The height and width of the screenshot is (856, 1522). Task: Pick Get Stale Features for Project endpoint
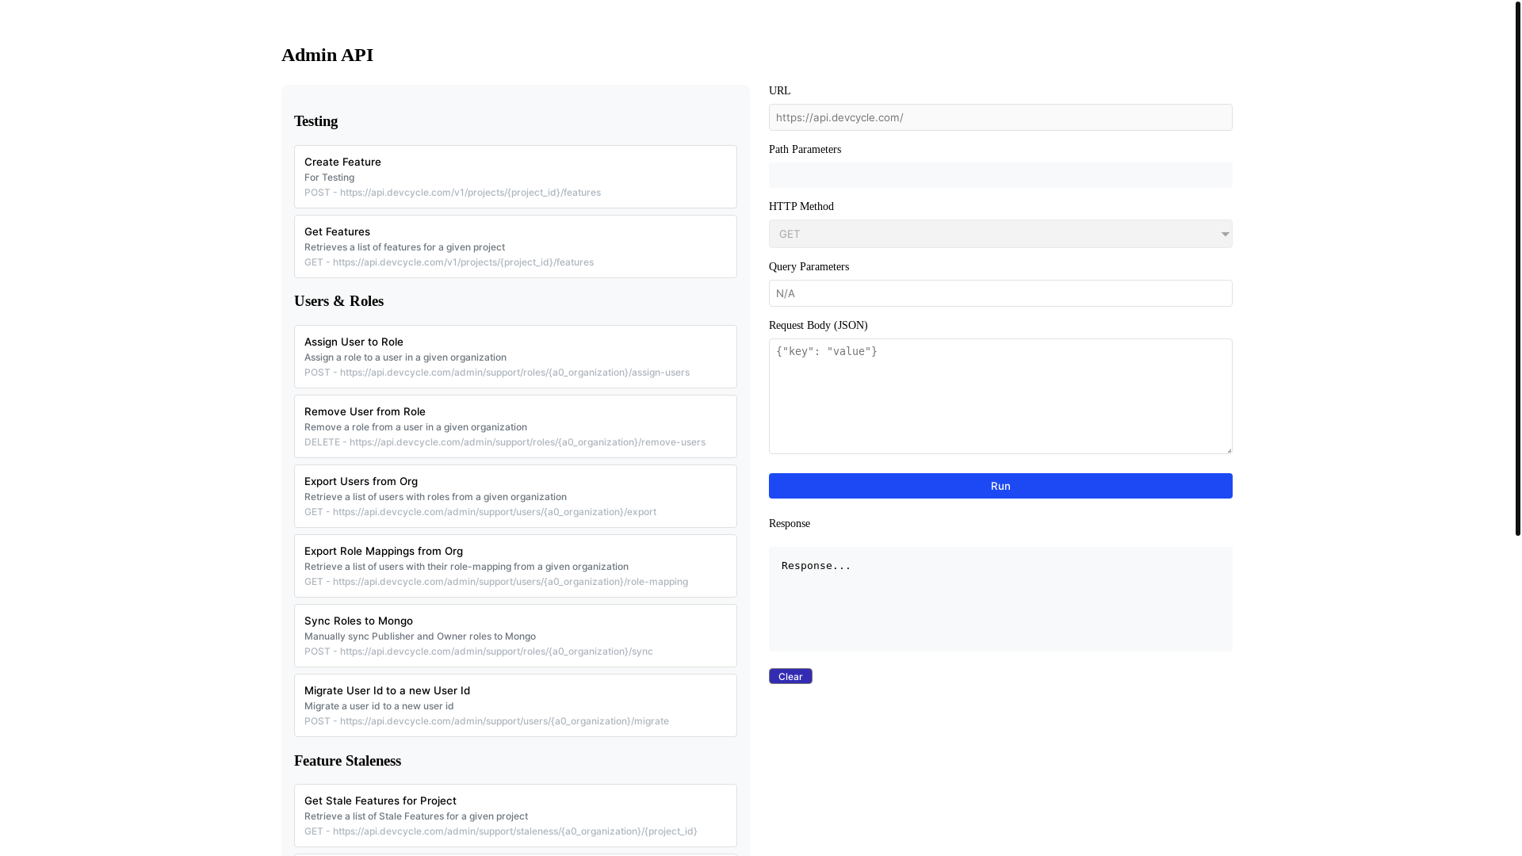pos(515,816)
